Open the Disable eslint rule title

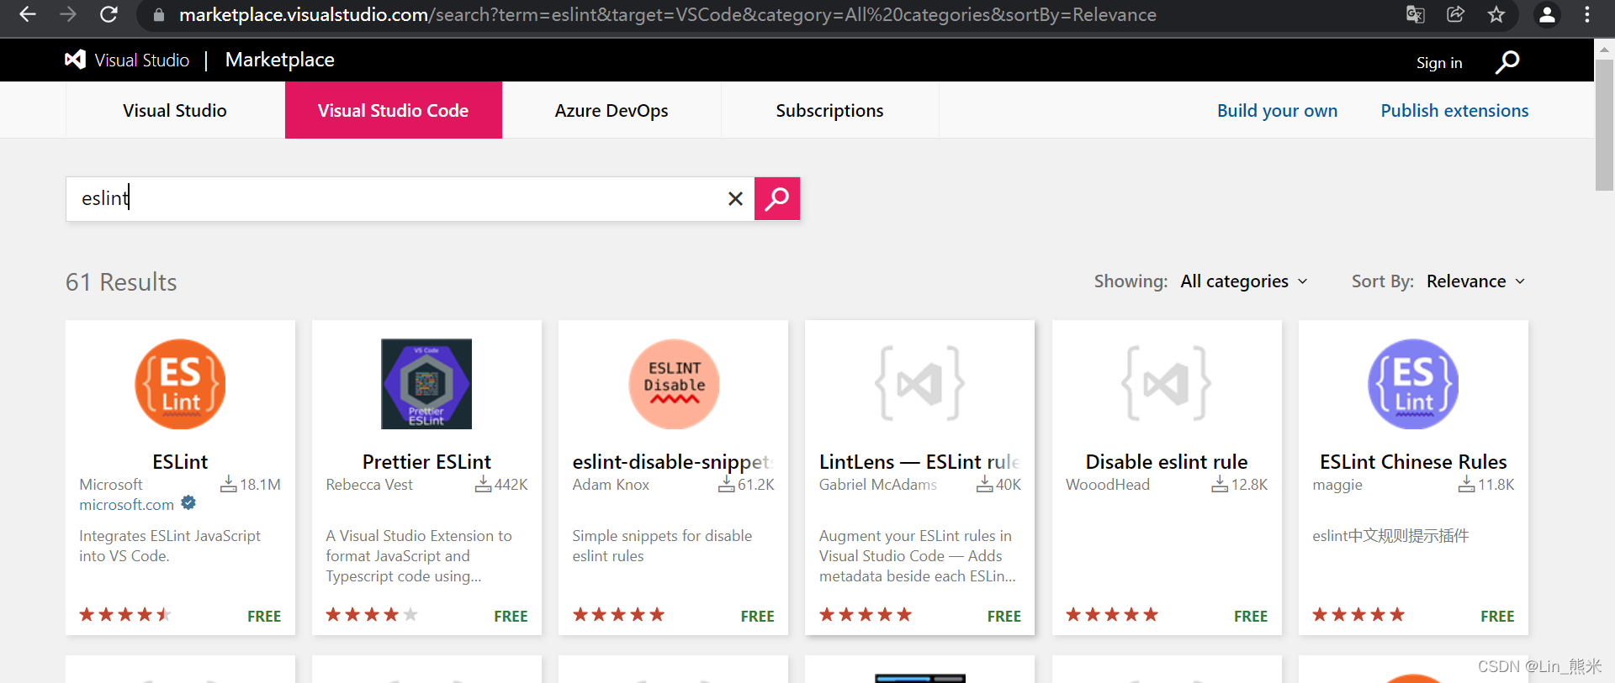point(1166,461)
